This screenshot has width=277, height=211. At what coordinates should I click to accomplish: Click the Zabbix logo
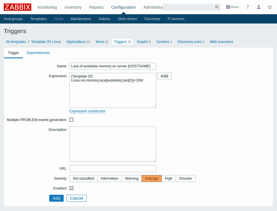[17, 7]
